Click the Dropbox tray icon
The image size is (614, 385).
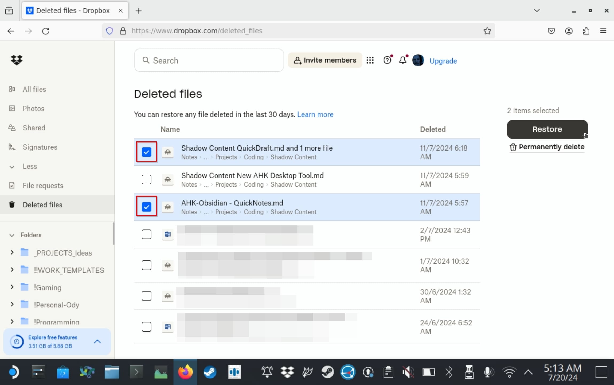coord(287,372)
